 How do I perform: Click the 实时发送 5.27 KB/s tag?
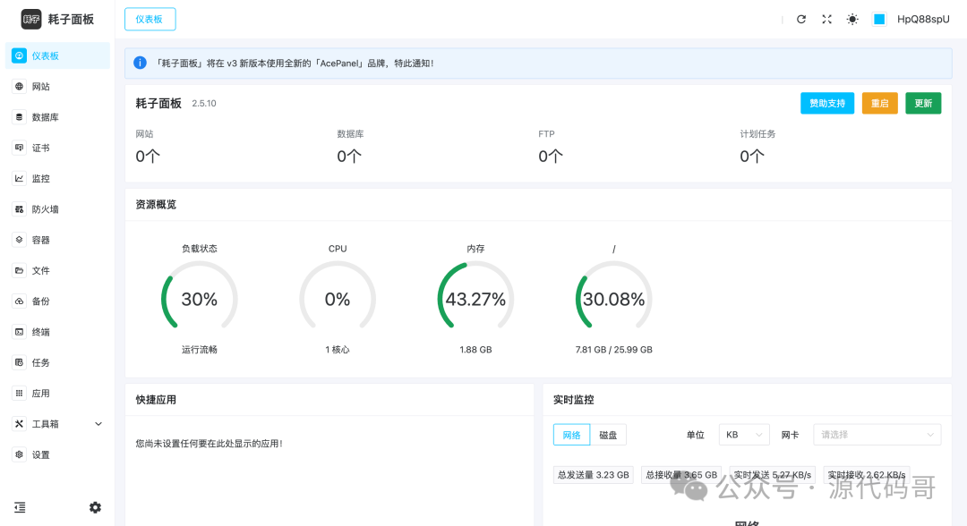click(772, 475)
